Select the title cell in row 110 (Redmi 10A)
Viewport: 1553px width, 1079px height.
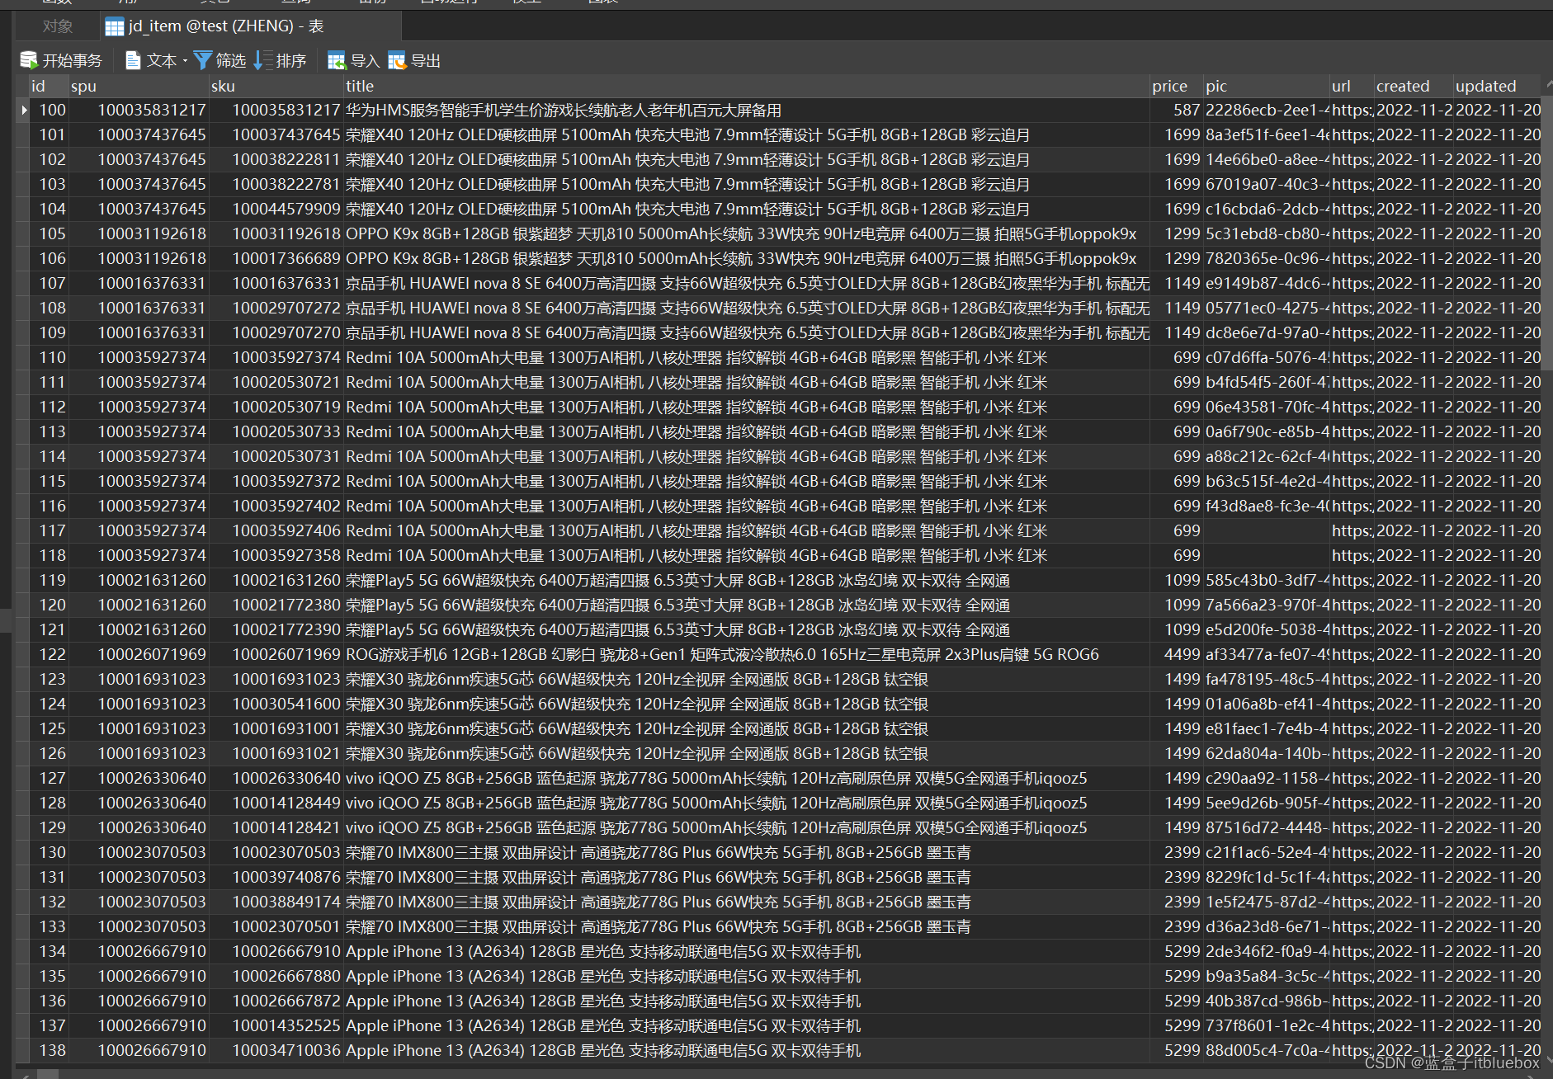tap(747, 357)
